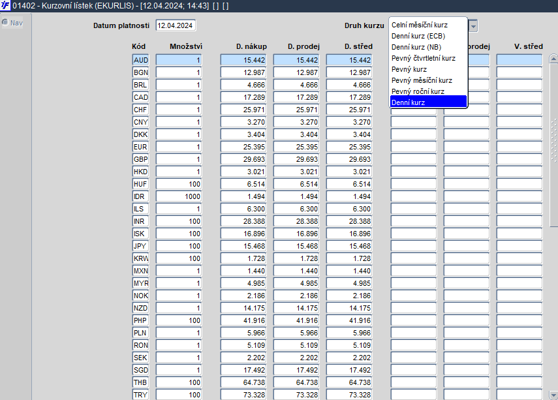This screenshot has width=558, height=400.
Task: Choose Pevný roční kurz option
Action: click(429, 91)
